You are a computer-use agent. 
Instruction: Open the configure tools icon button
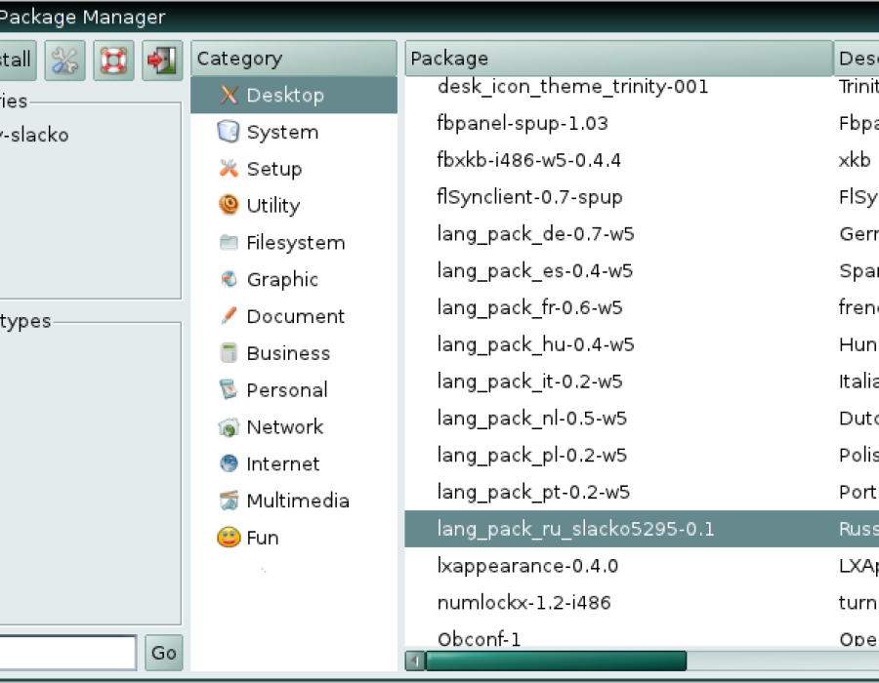65,60
